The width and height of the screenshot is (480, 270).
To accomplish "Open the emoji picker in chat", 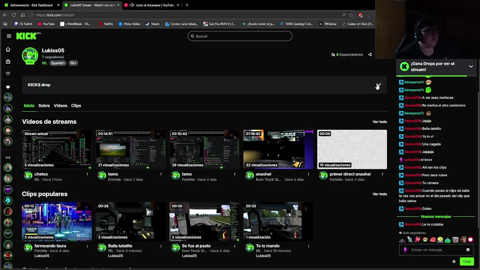I will click(x=468, y=250).
